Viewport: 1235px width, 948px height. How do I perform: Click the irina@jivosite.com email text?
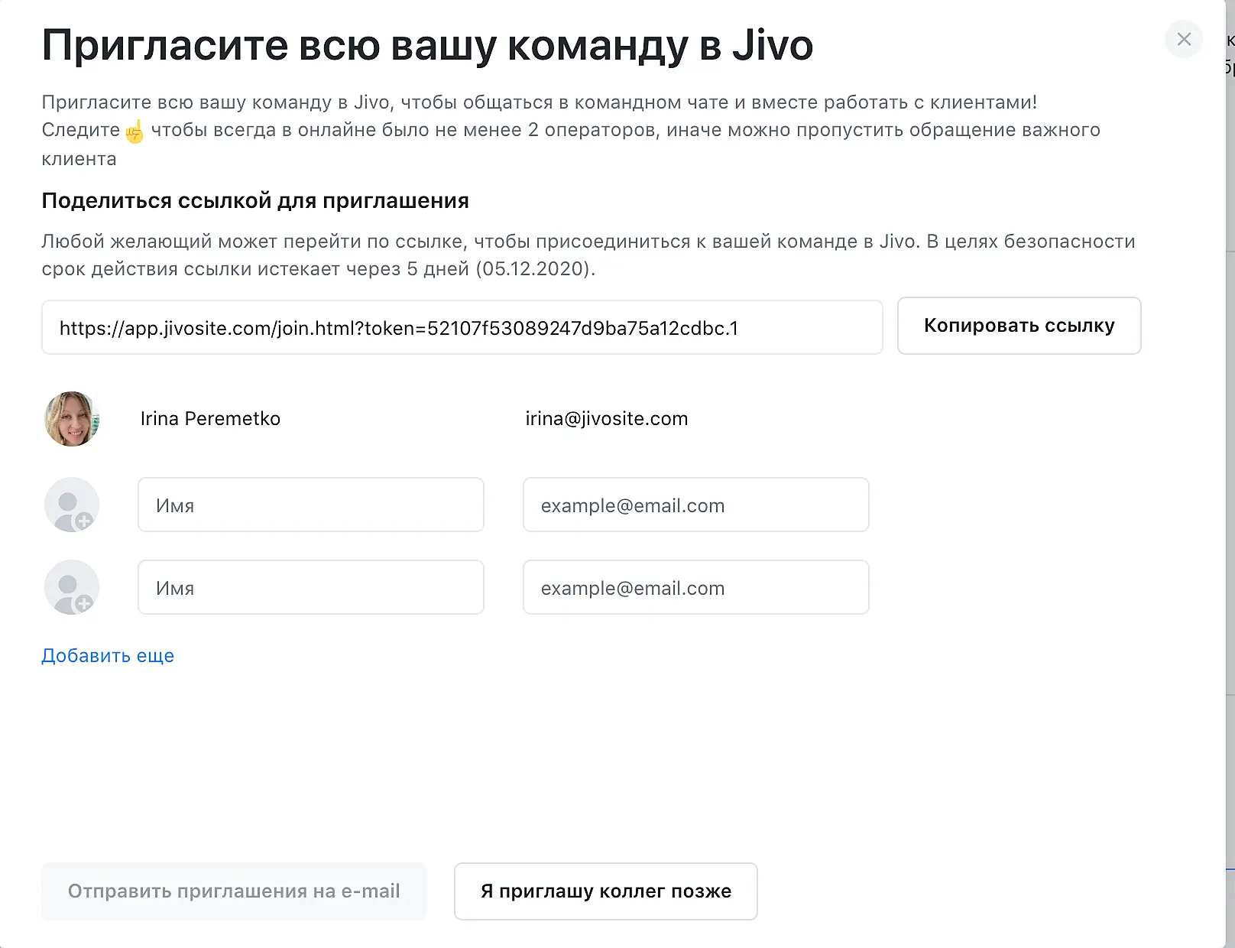click(x=607, y=419)
